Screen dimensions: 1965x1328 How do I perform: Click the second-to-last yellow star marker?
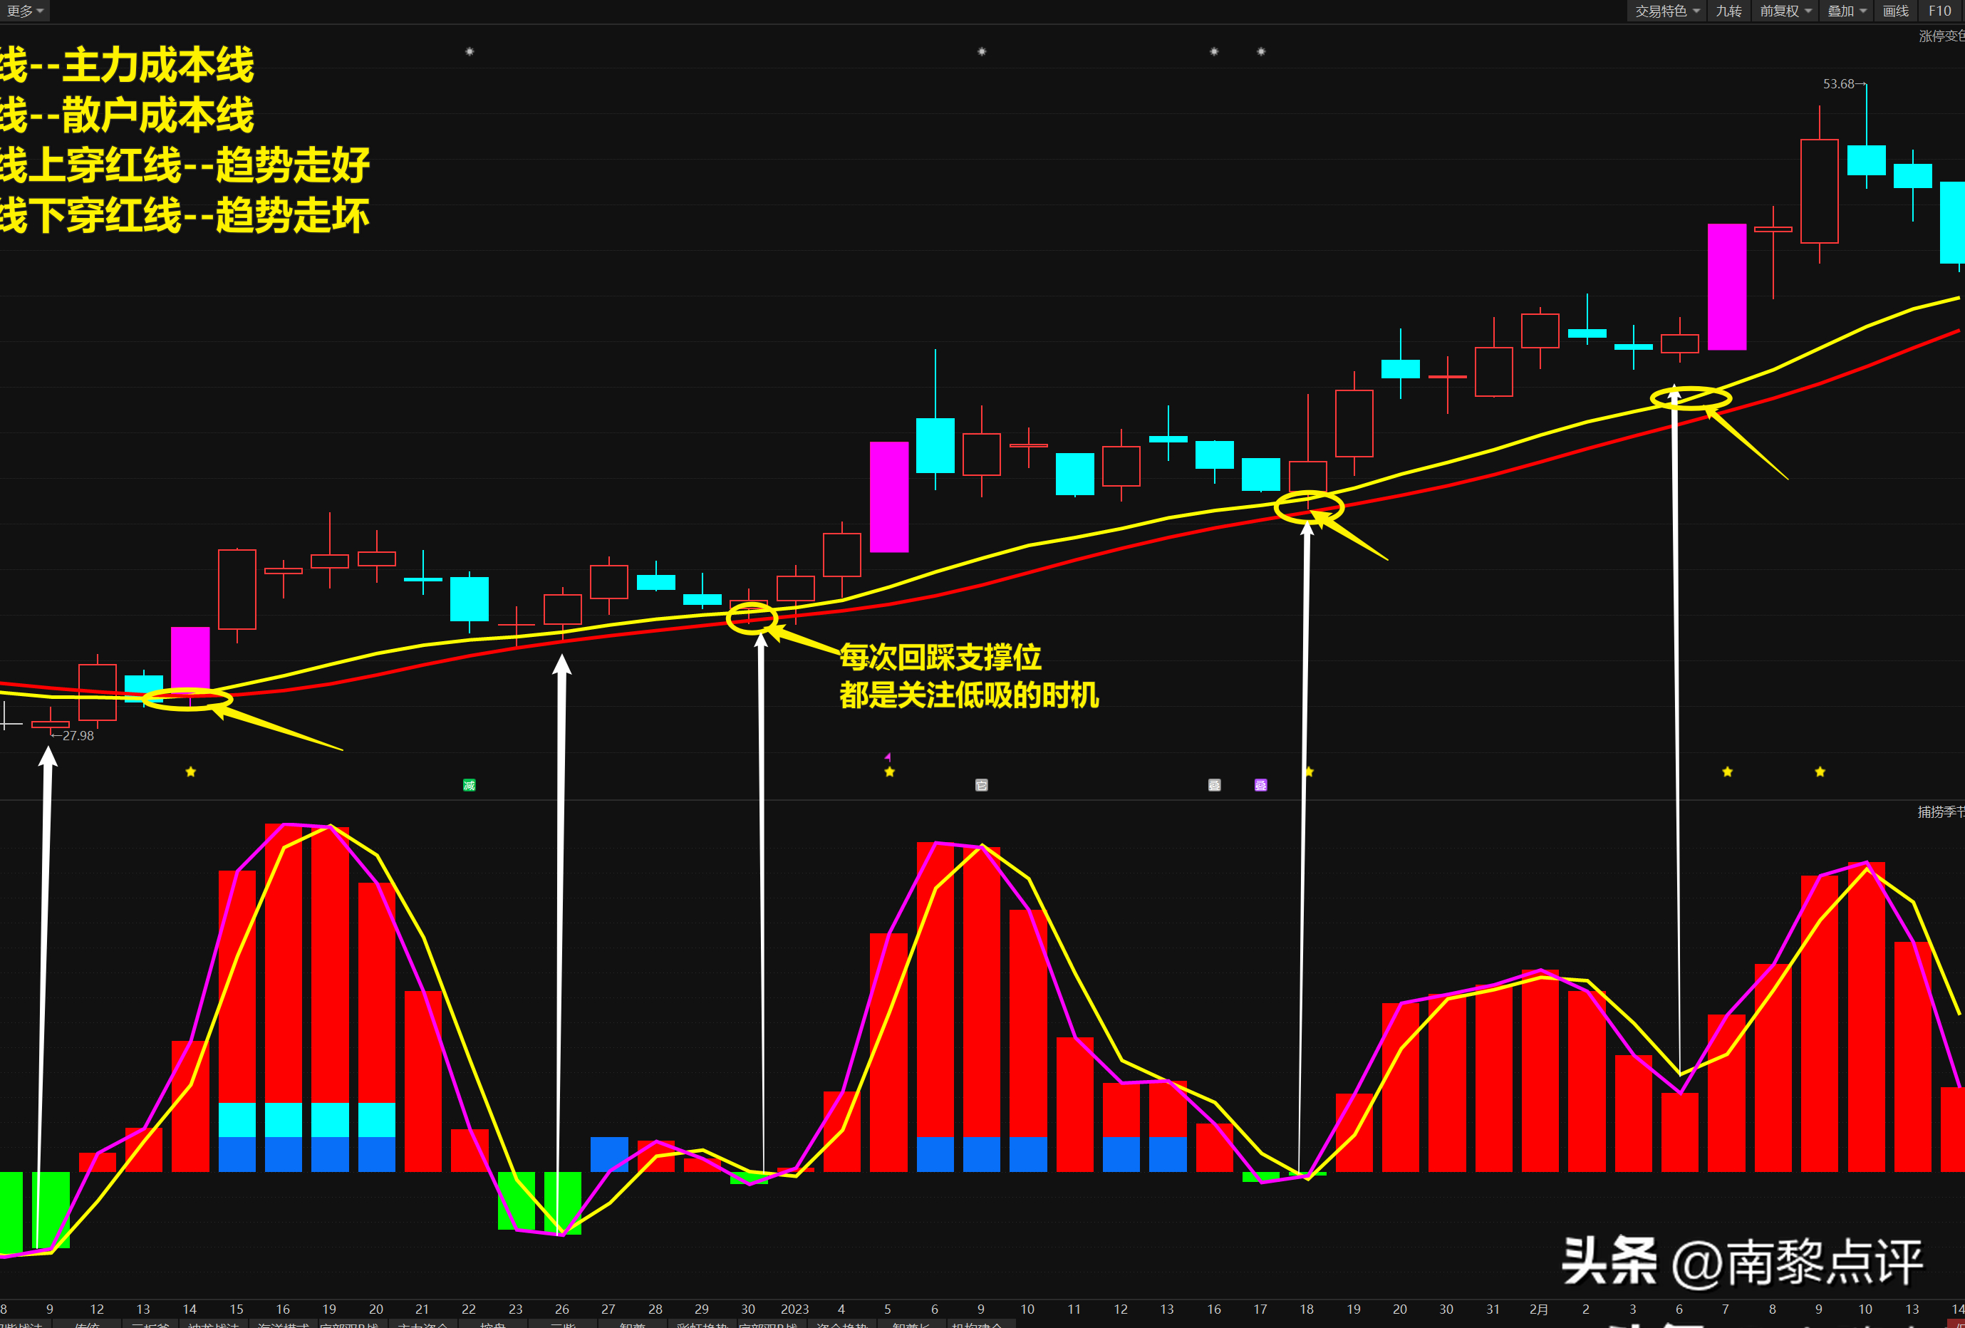[x=1728, y=772]
